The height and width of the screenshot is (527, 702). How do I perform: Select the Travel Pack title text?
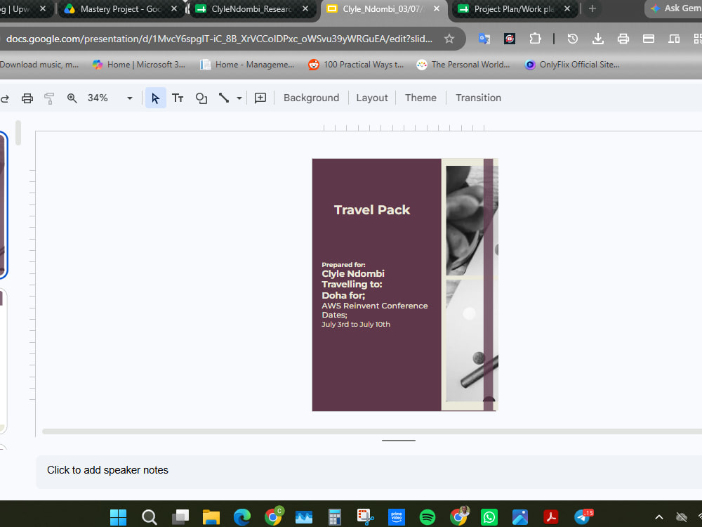coord(372,209)
